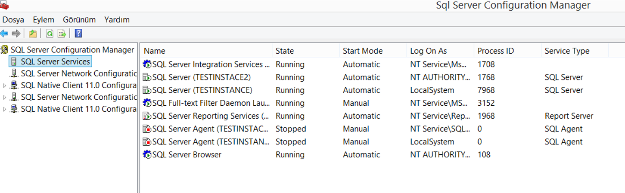Click the SQL Server Integration Services icon

pos(147,64)
